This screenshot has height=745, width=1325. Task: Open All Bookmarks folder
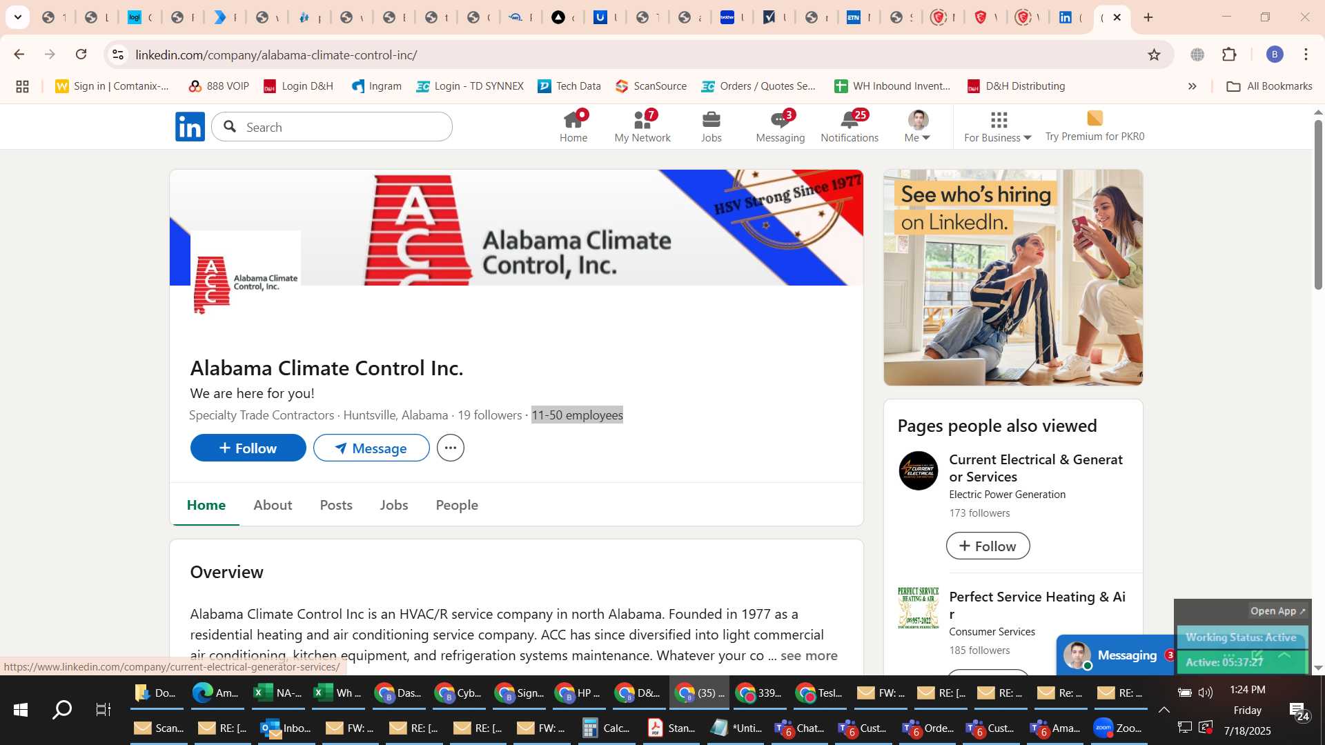click(x=1269, y=86)
